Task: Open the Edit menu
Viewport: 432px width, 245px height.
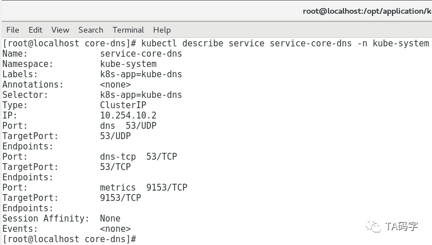Action: [35, 30]
